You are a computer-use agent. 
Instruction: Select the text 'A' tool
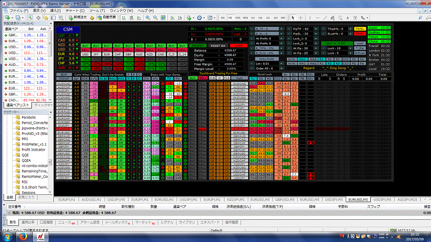click(x=347, y=18)
